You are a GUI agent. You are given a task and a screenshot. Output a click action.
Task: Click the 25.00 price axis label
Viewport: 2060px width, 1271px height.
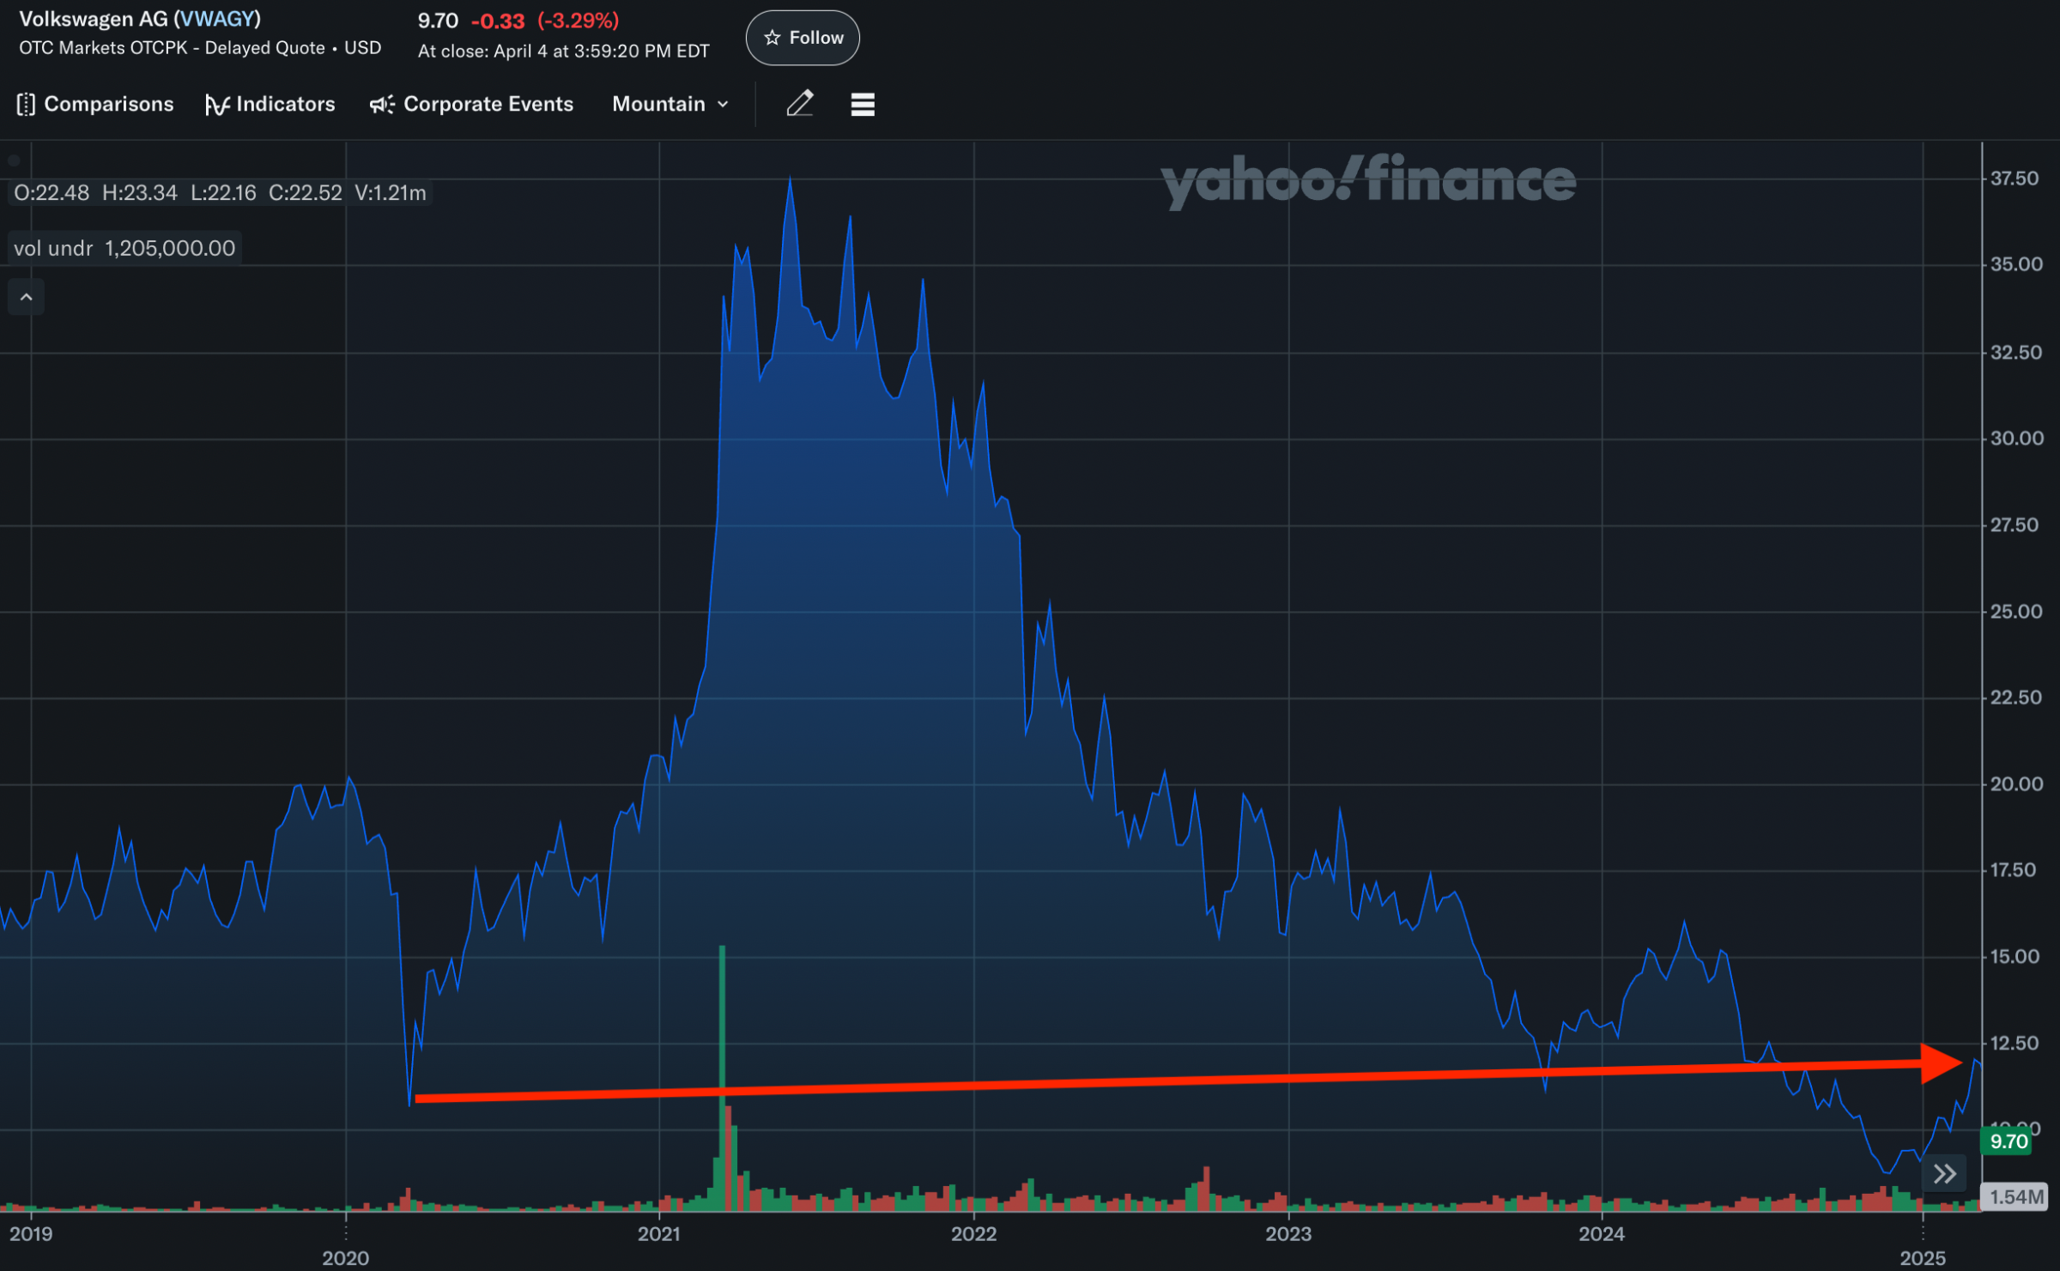2015,612
